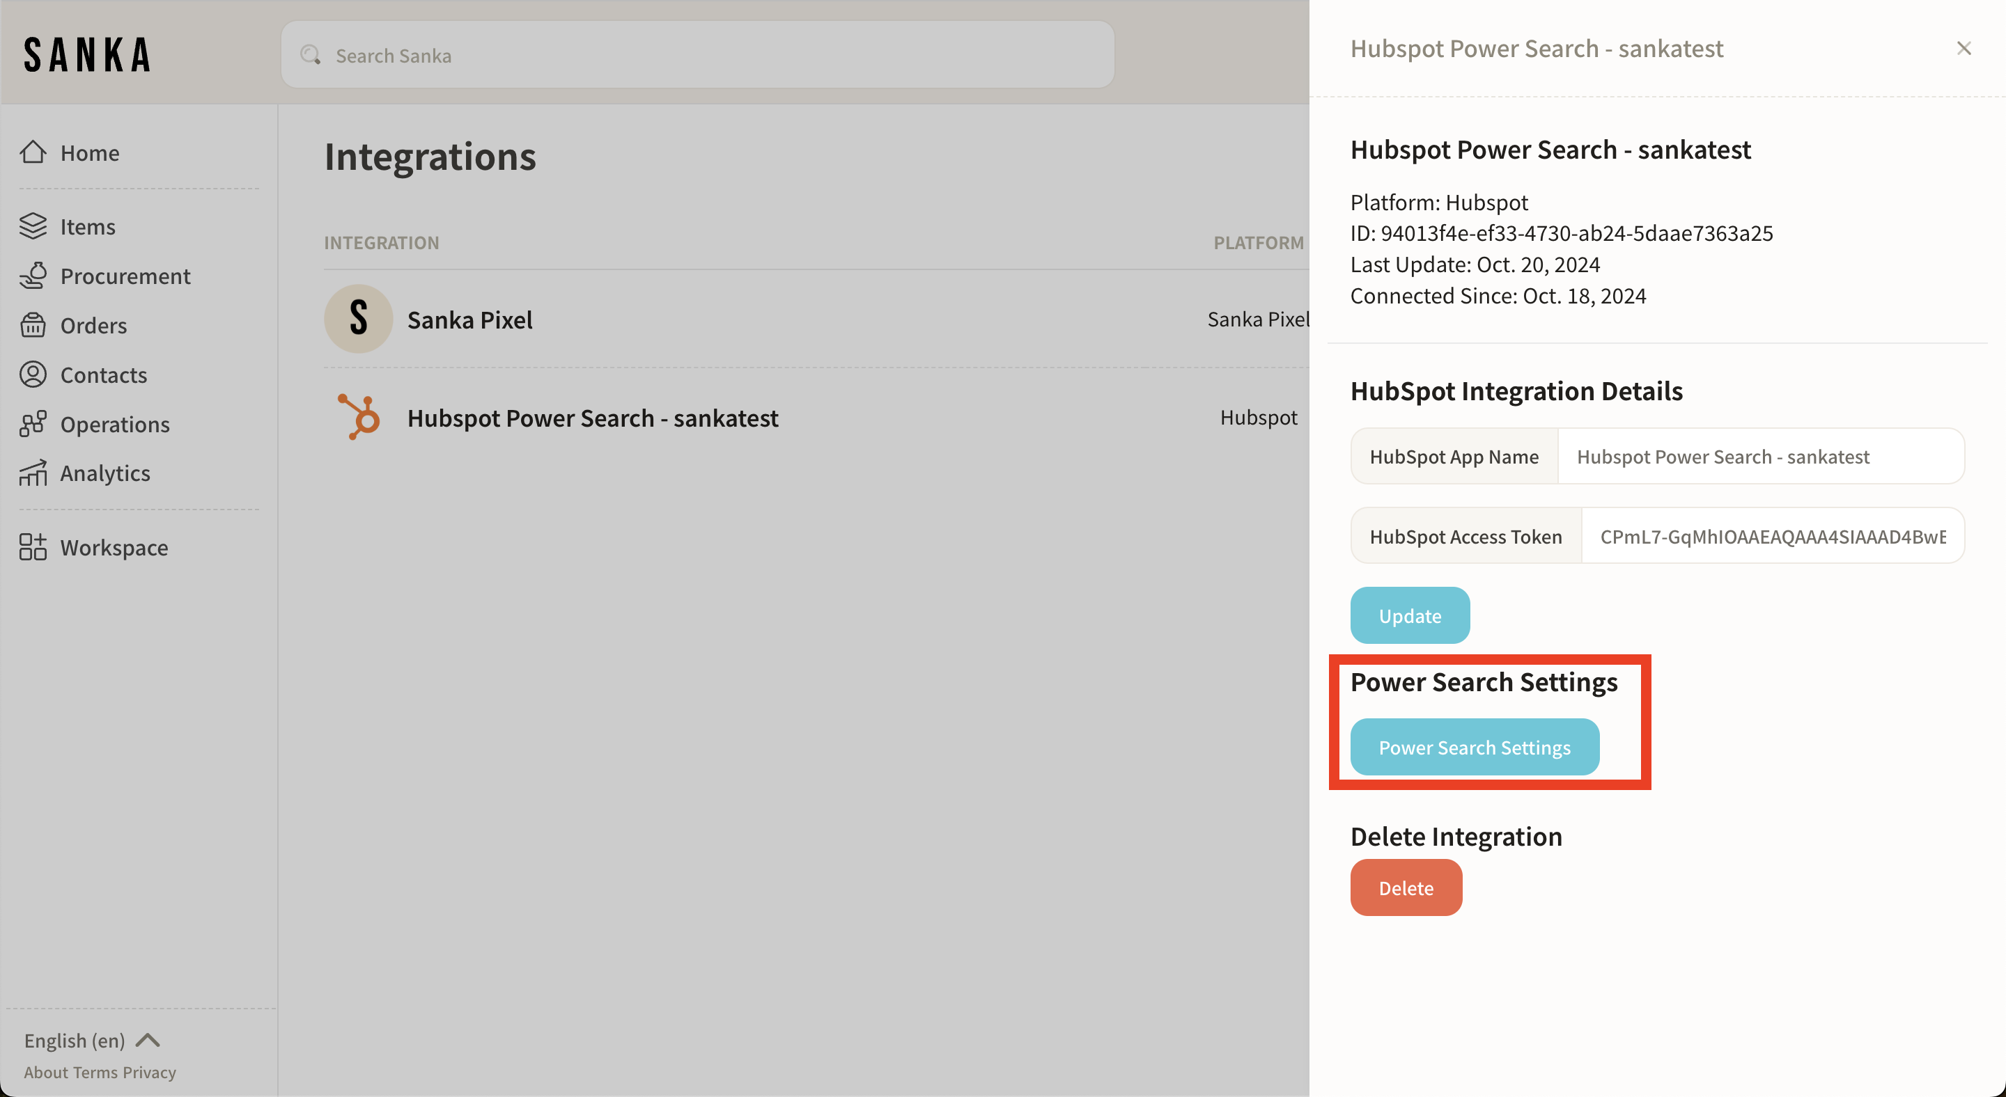The width and height of the screenshot is (2006, 1097).
Task: Click the Sanka Pixel S avatar
Action: coord(358,319)
